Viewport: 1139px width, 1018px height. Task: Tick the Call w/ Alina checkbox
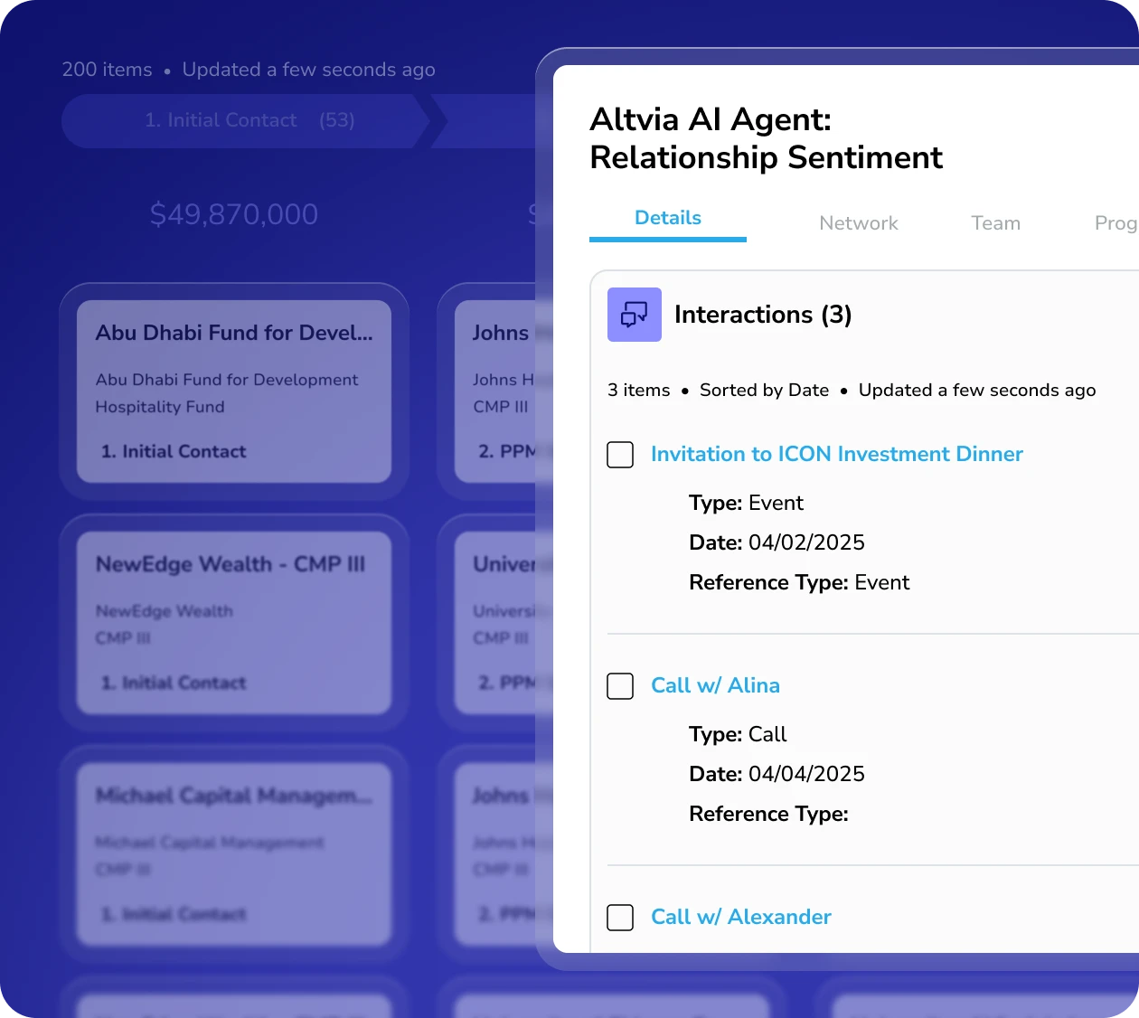click(x=620, y=686)
